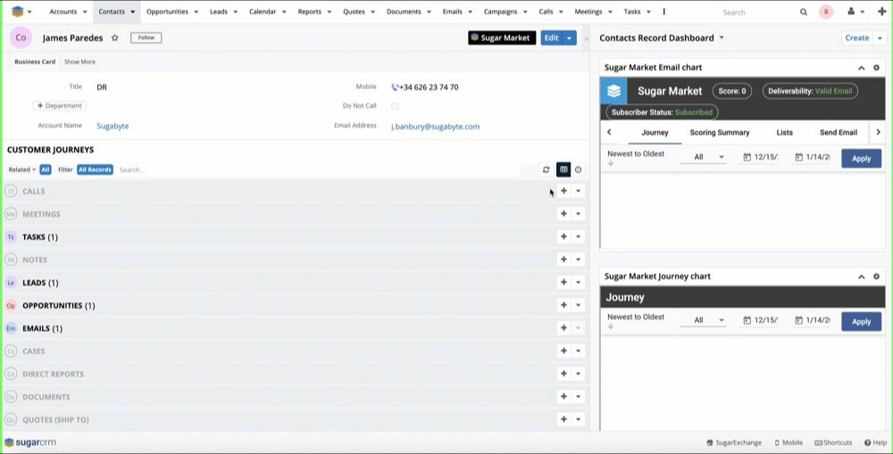Add a direct report with its plus icon

click(563, 374)
